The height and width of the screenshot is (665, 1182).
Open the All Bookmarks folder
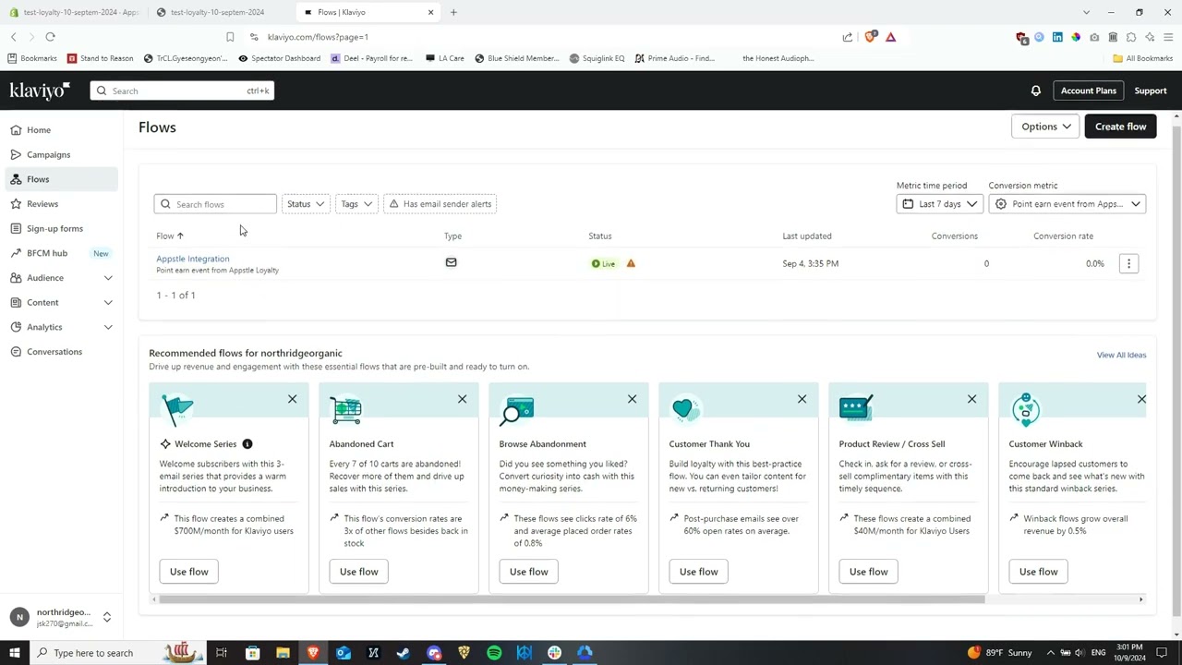tap(1143, 58)
